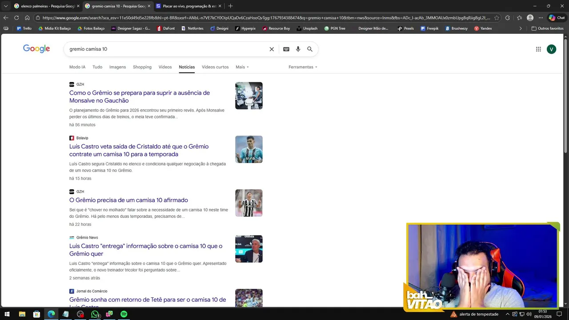The image size is (569, 320).
Task: Start voice search with the microphone icon
Action: [x=298, y=49]
